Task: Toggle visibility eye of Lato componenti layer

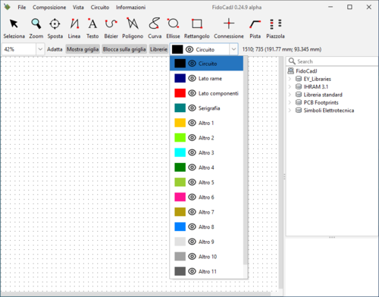Action: (x=192, y=93)
